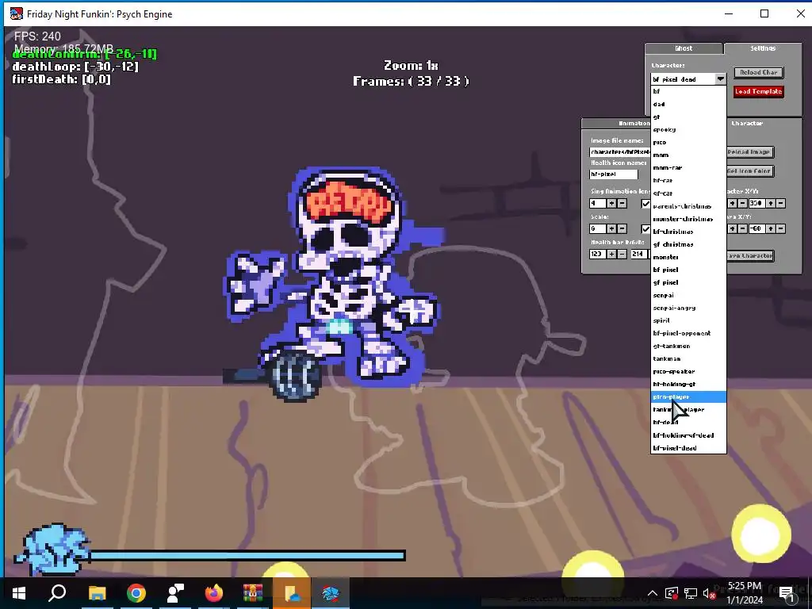Increase health bar red value 120
Viewport: 812px width, 609px height.
click(x=611, y=254)
